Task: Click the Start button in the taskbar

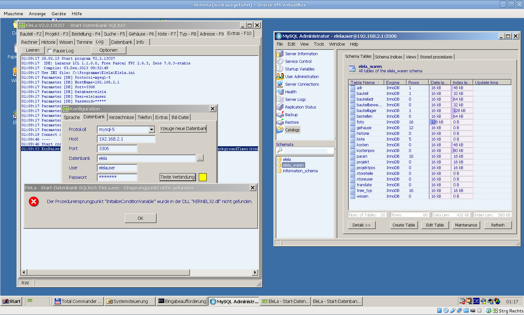Action: tap(11, 301)
